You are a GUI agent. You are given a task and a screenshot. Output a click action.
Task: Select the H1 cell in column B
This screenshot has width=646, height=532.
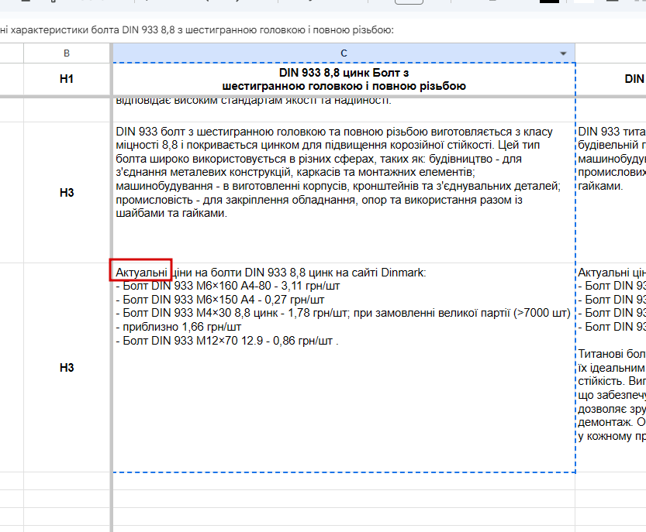pyautogui.click(x=67, y=79)
